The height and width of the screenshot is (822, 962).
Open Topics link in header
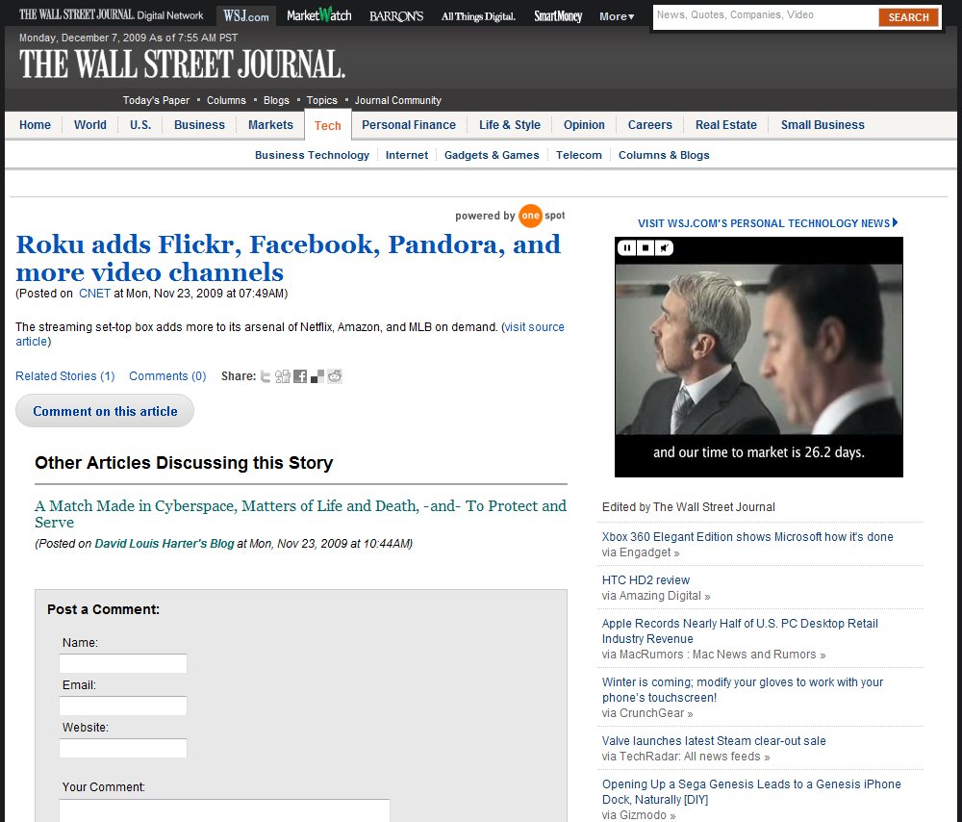tap(321, 100)
